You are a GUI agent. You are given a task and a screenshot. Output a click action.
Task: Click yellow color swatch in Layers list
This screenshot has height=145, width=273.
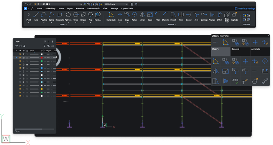[42, 89]
